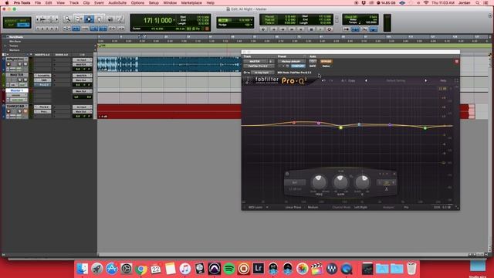Open iTunes music app in dock
Viewport: 494px width, 278px height.
[x=185, y=269]
